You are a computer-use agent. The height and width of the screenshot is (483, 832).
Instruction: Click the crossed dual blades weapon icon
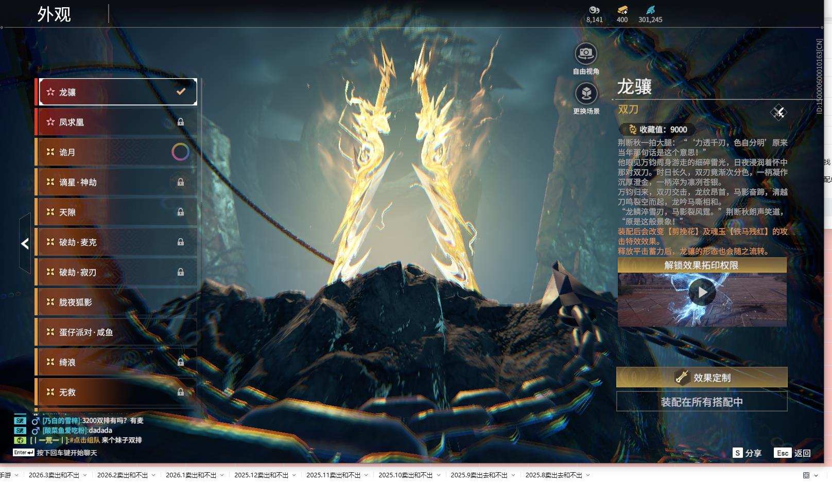tap(778, 112)
